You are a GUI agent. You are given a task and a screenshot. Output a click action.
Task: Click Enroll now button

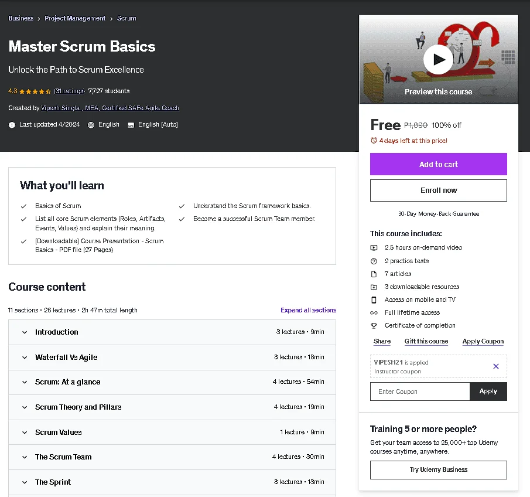click(x=439, y=190)
